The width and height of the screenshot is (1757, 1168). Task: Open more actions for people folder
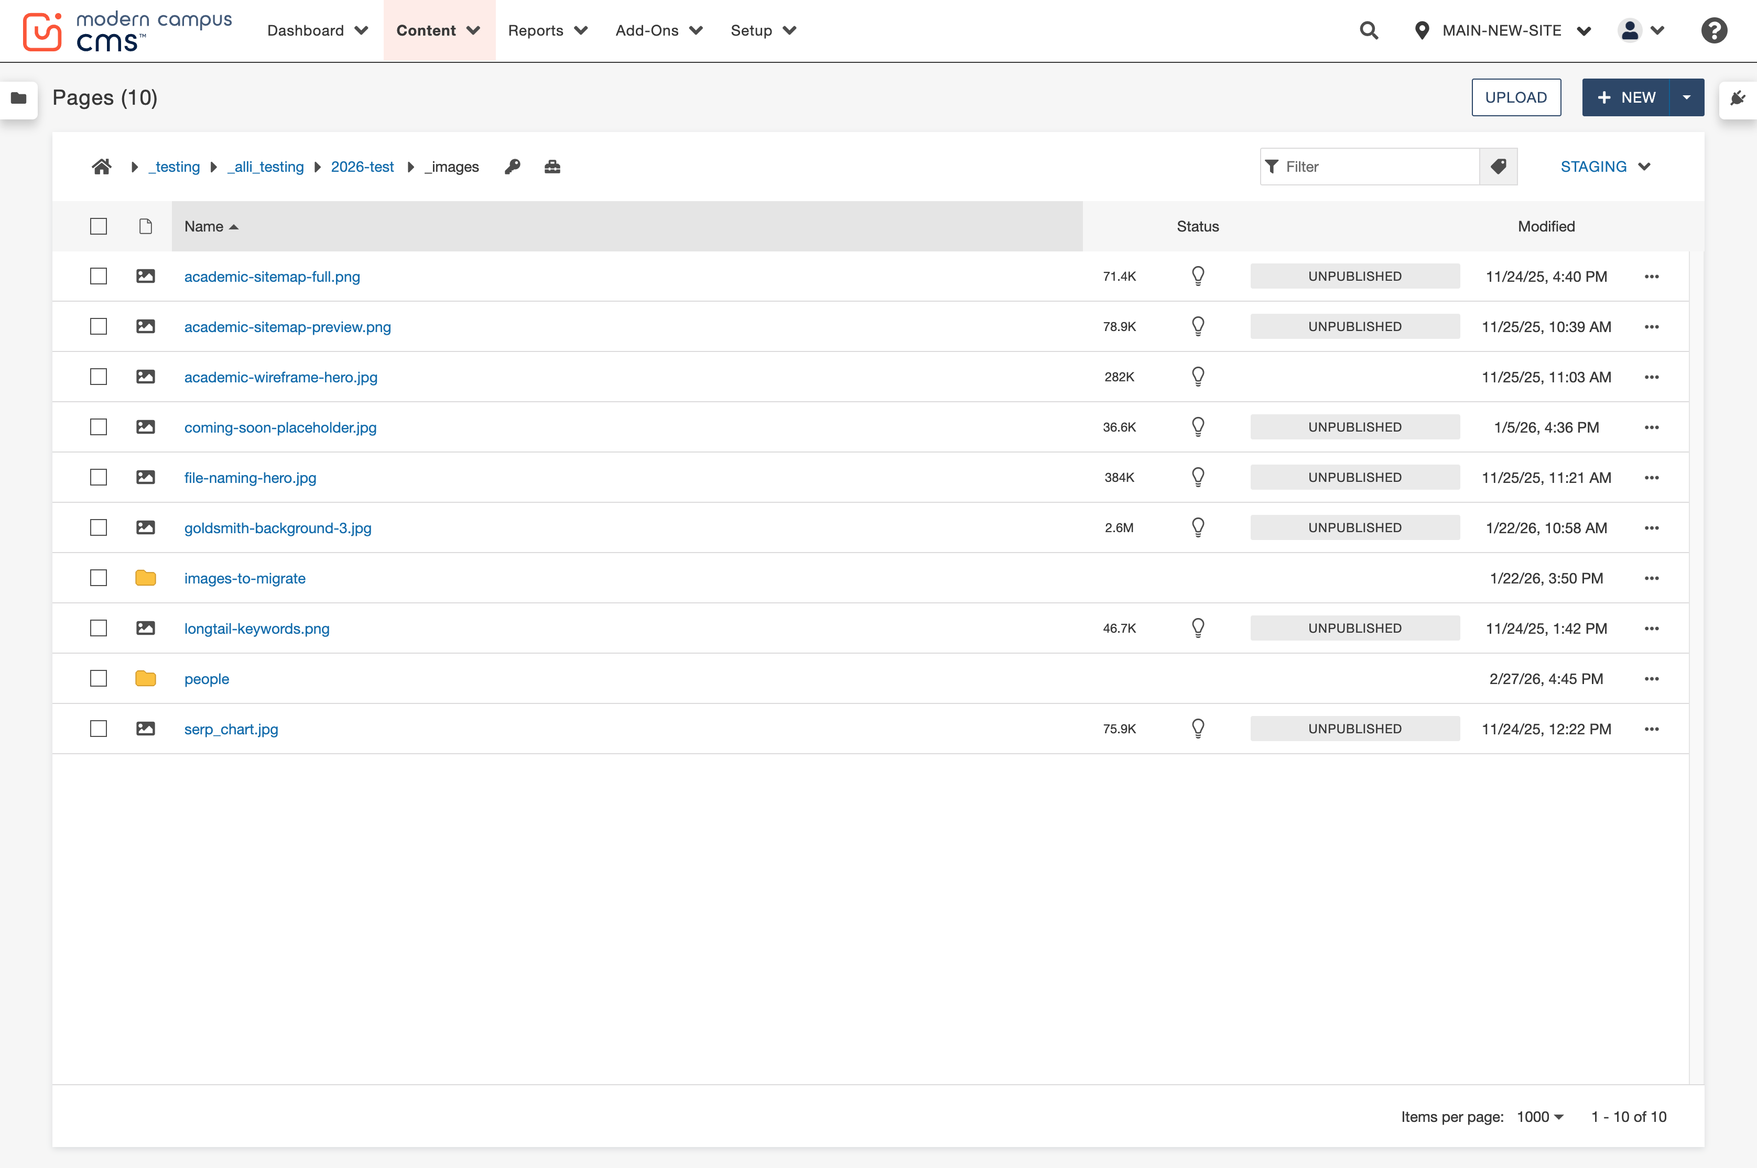(1652, 679)
